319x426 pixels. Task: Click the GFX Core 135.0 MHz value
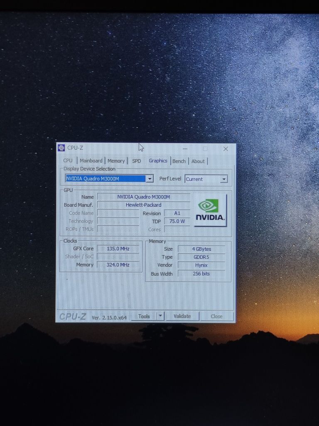(118, 249)
